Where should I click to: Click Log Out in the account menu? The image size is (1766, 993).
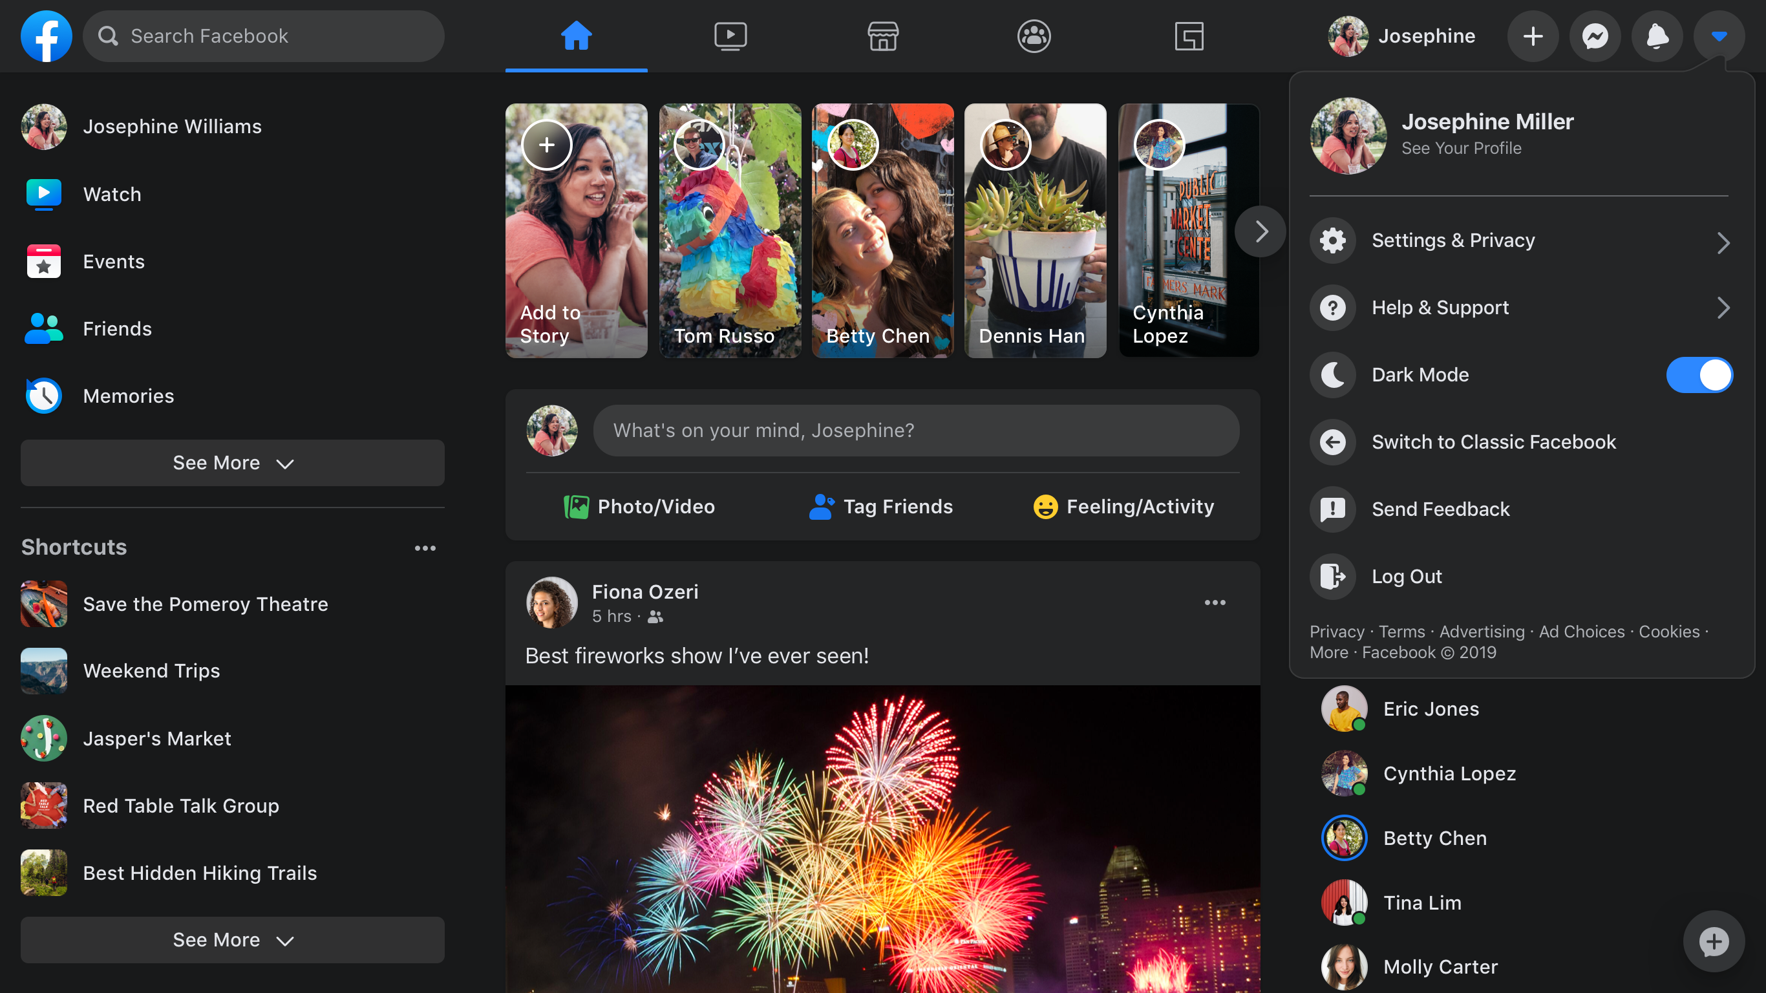pyautogui.click(x=1406, y=576)
